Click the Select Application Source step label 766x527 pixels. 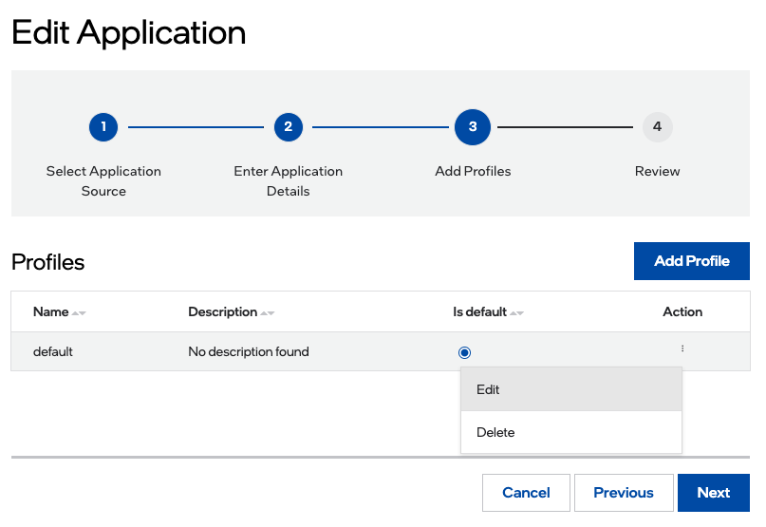[103, 180]
